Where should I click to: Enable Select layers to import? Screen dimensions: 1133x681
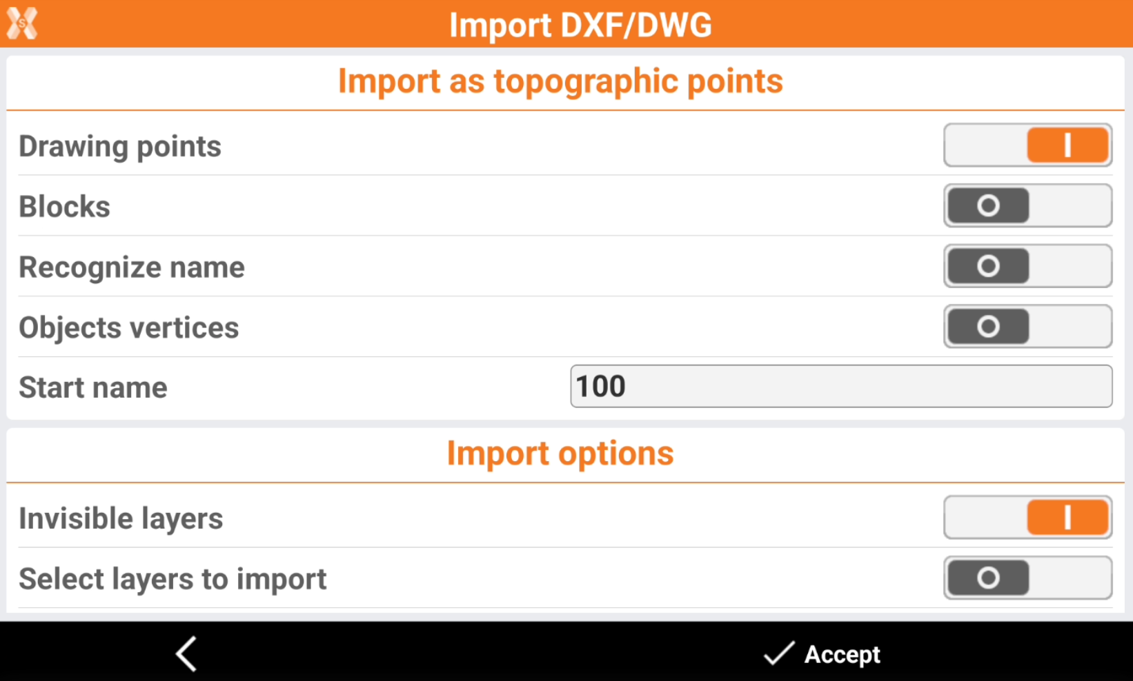[1027, 578]
